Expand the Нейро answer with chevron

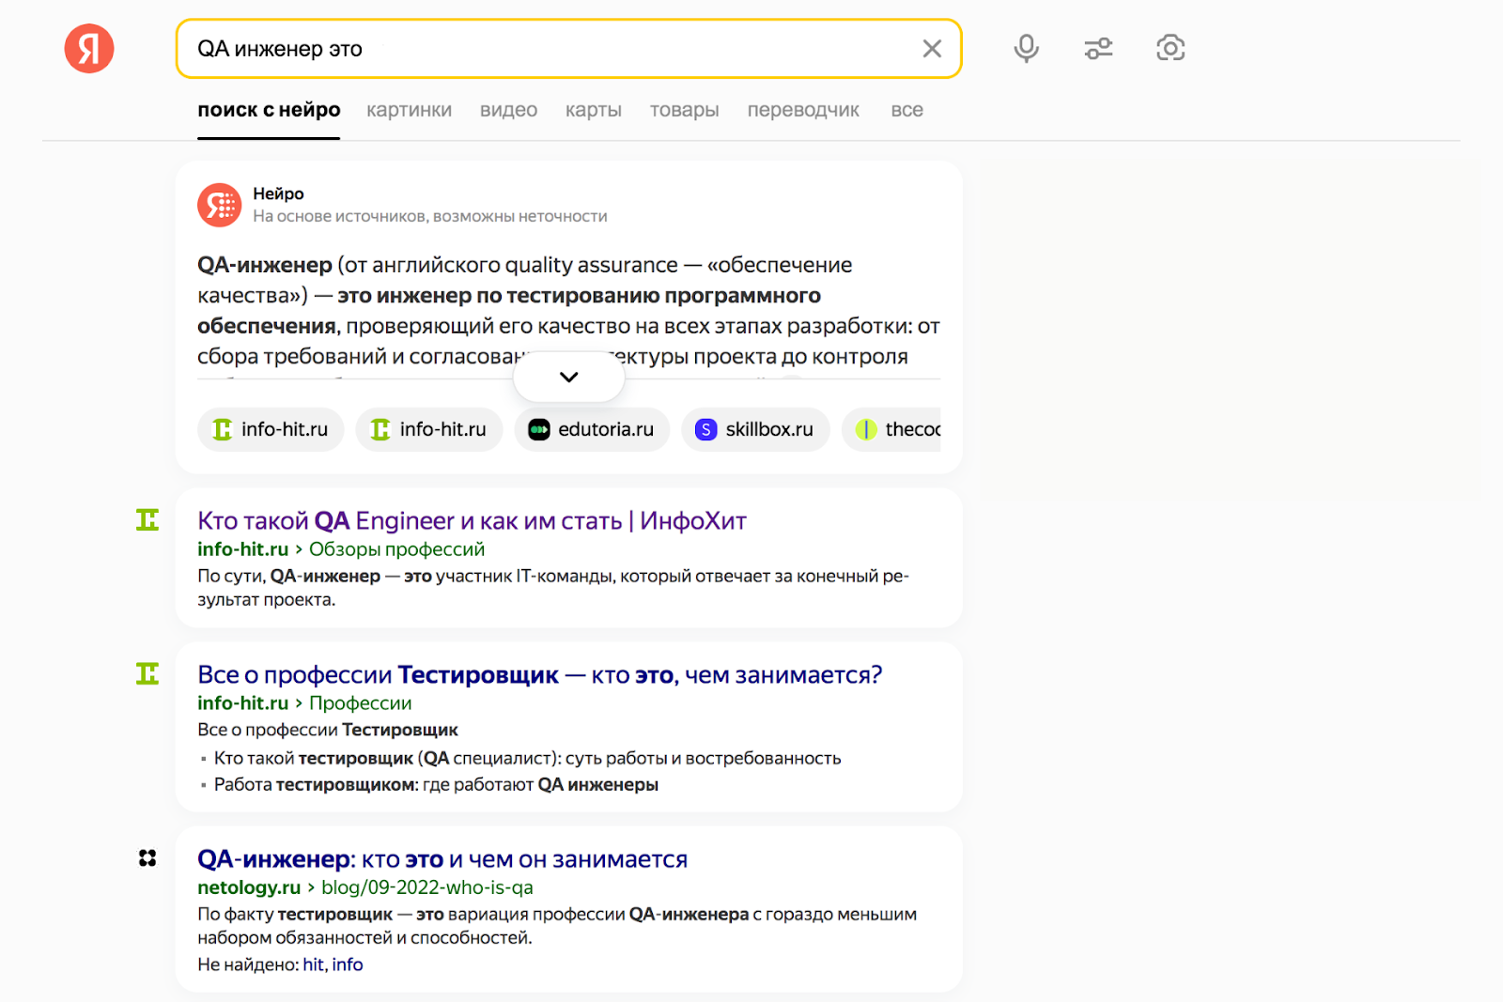[568, 377]
